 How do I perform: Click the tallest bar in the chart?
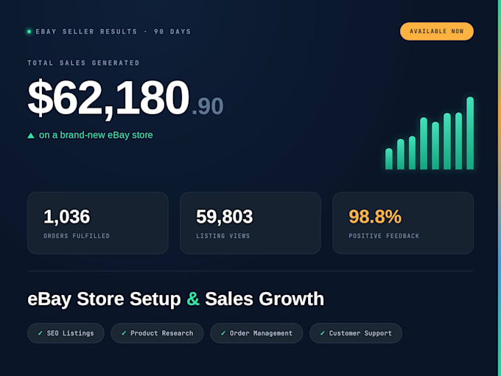470,133
